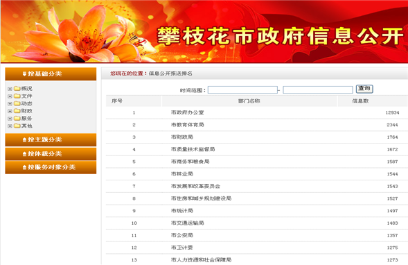The height and width of the screenshot is (265, 408).
Task: Select the 市政府办公室 row
Action: pos(257,112)
